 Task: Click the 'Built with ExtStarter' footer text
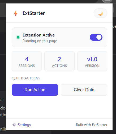tap(92, 125)
